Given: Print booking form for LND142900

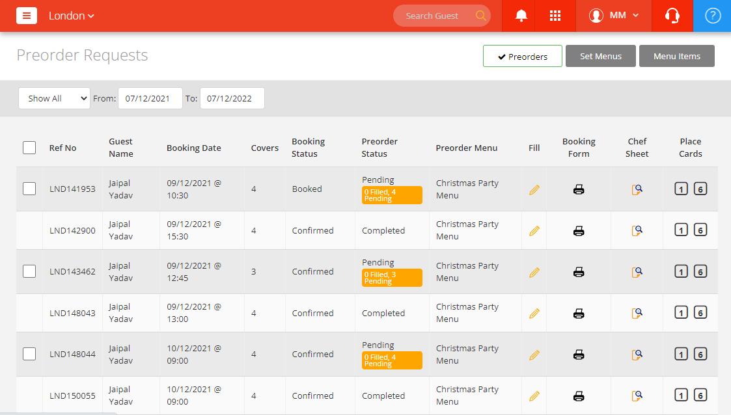Looking at the screenshot, I should [x=579, y=230].
